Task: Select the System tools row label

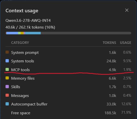Action: (x=23, y=61)
